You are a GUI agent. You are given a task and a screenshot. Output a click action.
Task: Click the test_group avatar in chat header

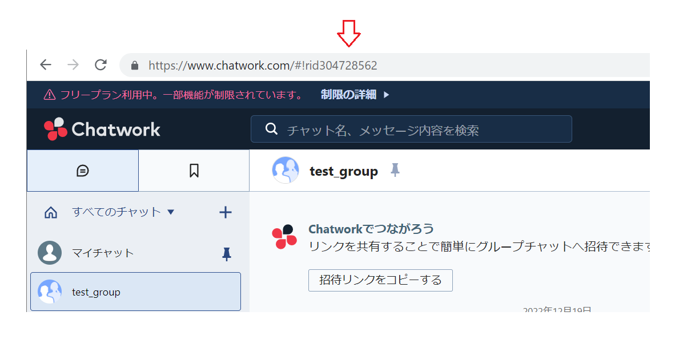(286, 171)
